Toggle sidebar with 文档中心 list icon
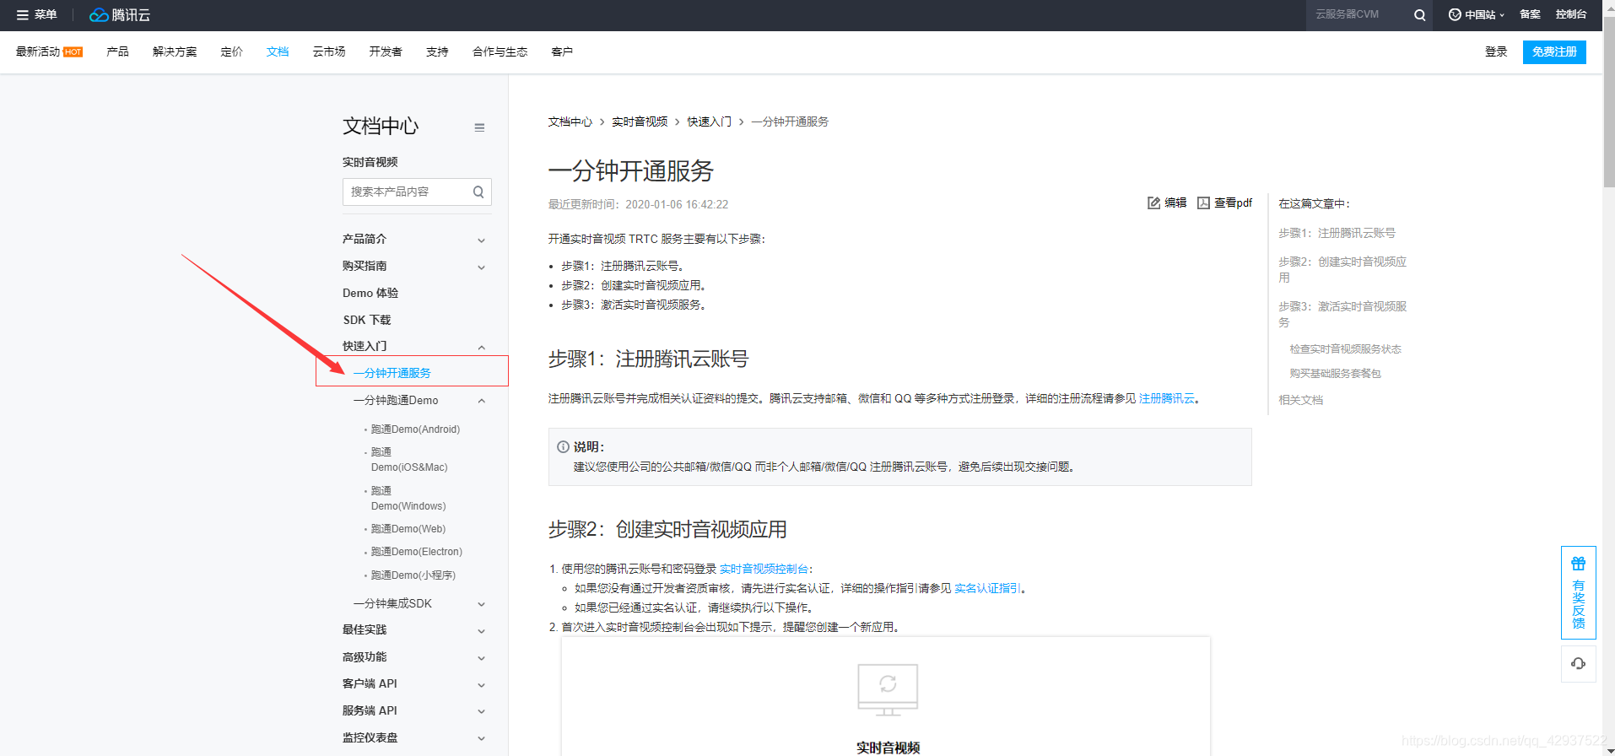Viewport: 1615px width, 756px height. click(479, 127)
